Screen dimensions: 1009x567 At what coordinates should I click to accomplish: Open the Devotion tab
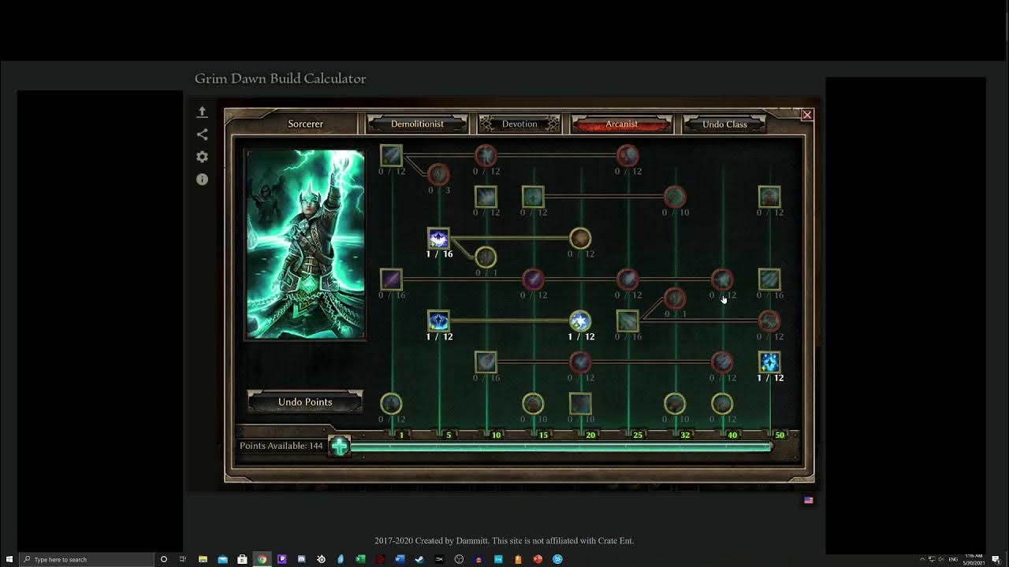tap(519, 124)
